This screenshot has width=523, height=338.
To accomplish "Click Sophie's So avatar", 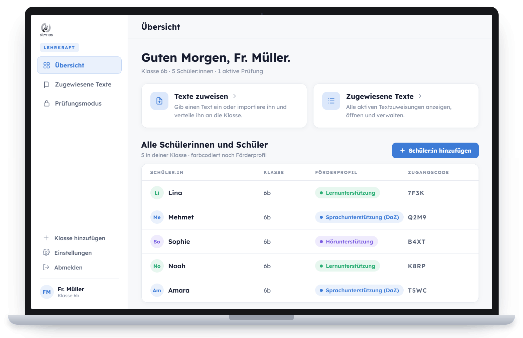I will (x=157, y=241).
